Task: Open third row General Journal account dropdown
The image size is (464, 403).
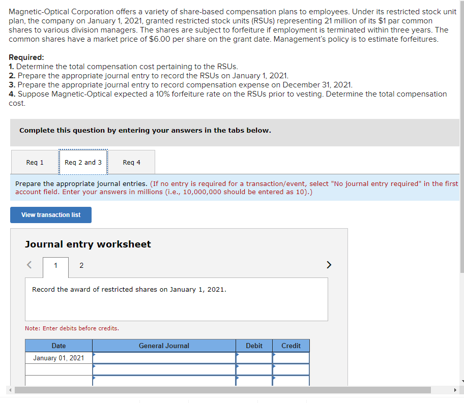Action: [x=164, y=381]
